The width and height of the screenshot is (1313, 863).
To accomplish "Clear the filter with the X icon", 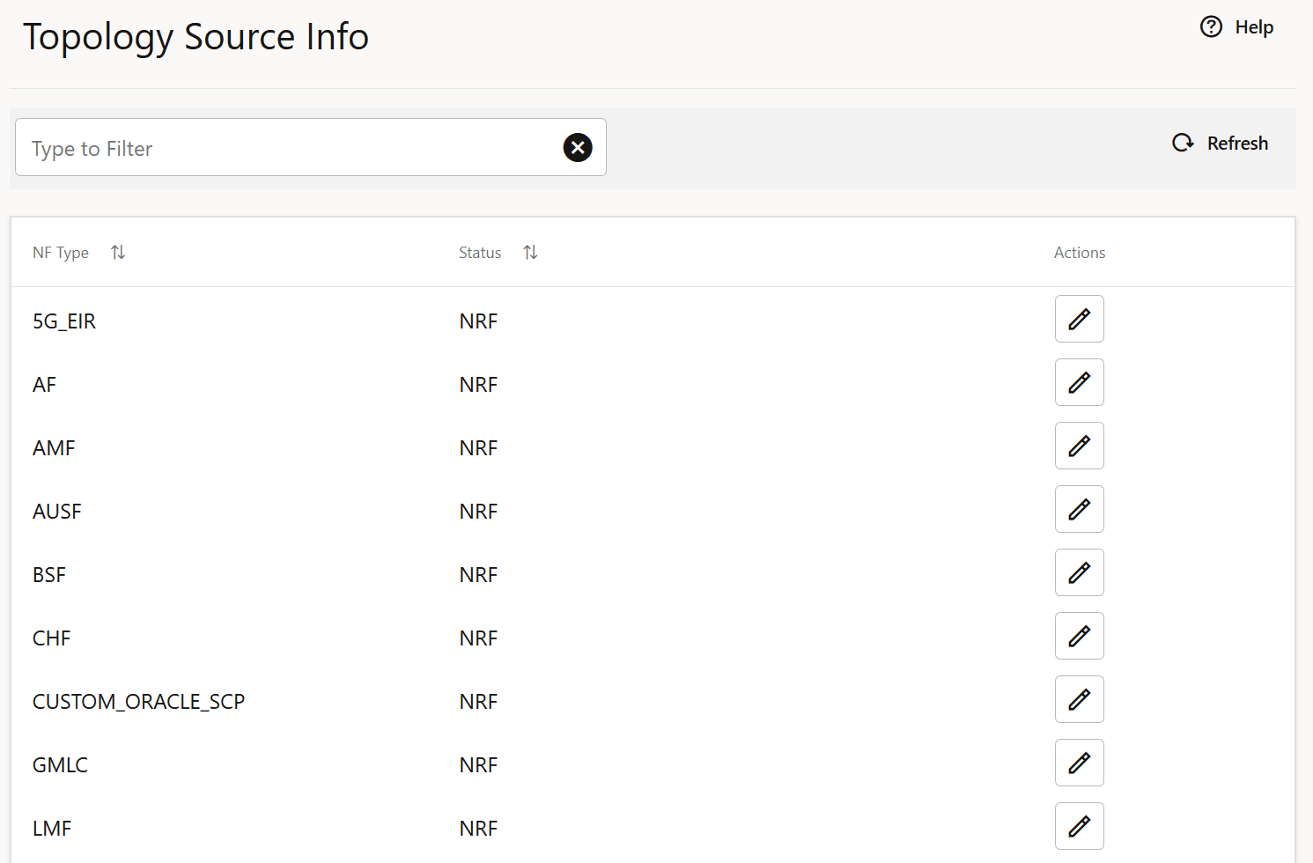I will tap(578, 148).
